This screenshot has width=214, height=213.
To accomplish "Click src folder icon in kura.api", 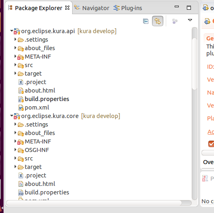I will [x=21, y=65].
